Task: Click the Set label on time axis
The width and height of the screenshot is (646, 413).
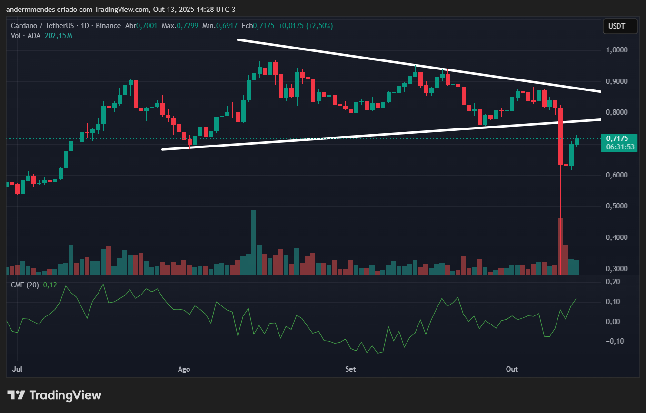Action: pyautogui.click(x=350, y=369)
